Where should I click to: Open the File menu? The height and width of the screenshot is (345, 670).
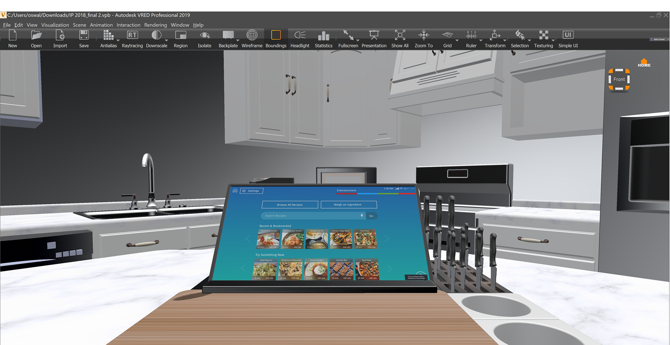click(x=7, y=25)
